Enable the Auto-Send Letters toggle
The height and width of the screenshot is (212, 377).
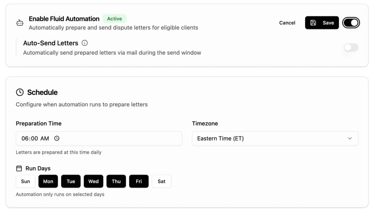(351, 47)
